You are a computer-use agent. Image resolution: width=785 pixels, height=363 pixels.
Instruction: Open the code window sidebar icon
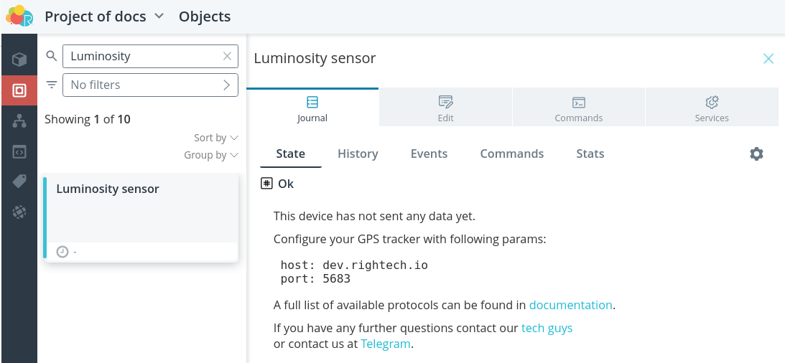[x=19, y=151]
